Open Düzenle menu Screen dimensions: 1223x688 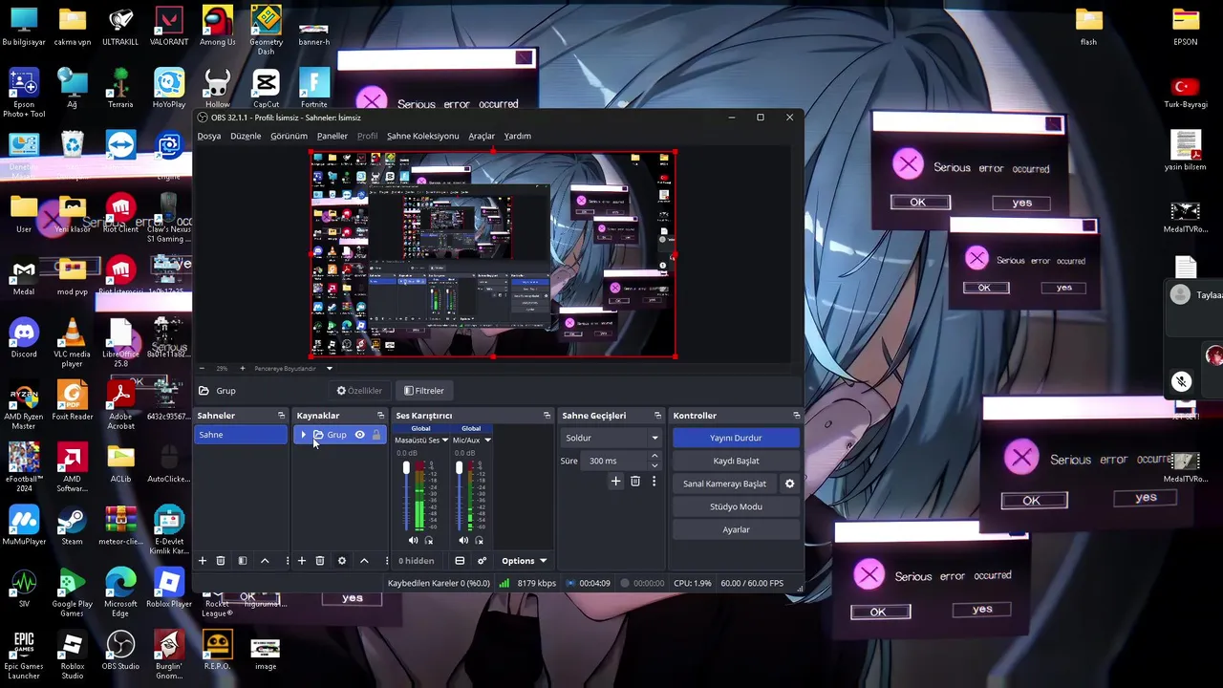click(x=246, y=136)
